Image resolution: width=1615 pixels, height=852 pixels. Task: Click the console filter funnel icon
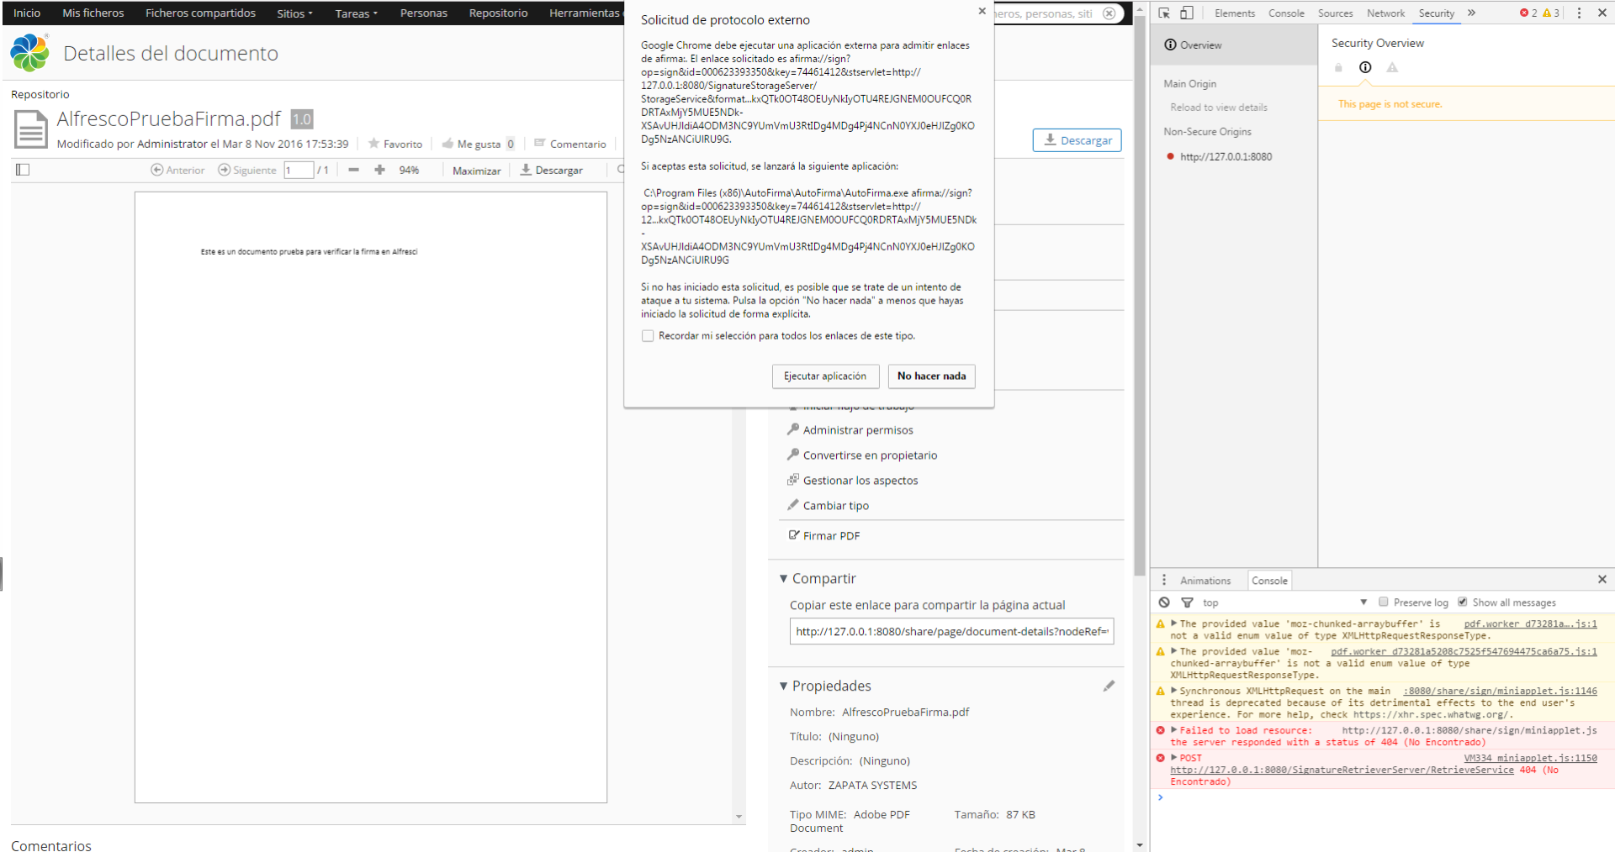(1187, 602)
